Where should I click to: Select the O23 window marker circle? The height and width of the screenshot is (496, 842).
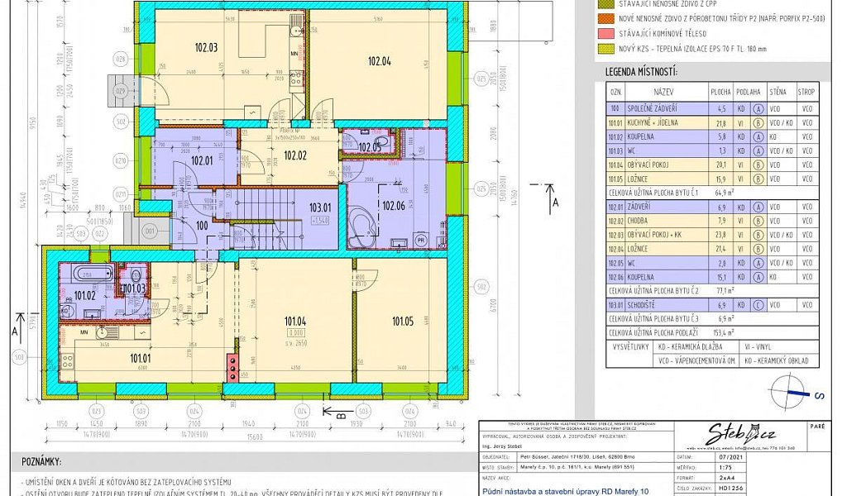(97, 412)
